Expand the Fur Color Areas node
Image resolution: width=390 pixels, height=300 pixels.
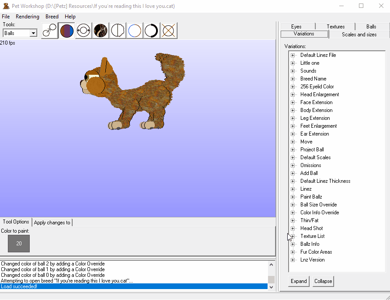tap(293, 252)
